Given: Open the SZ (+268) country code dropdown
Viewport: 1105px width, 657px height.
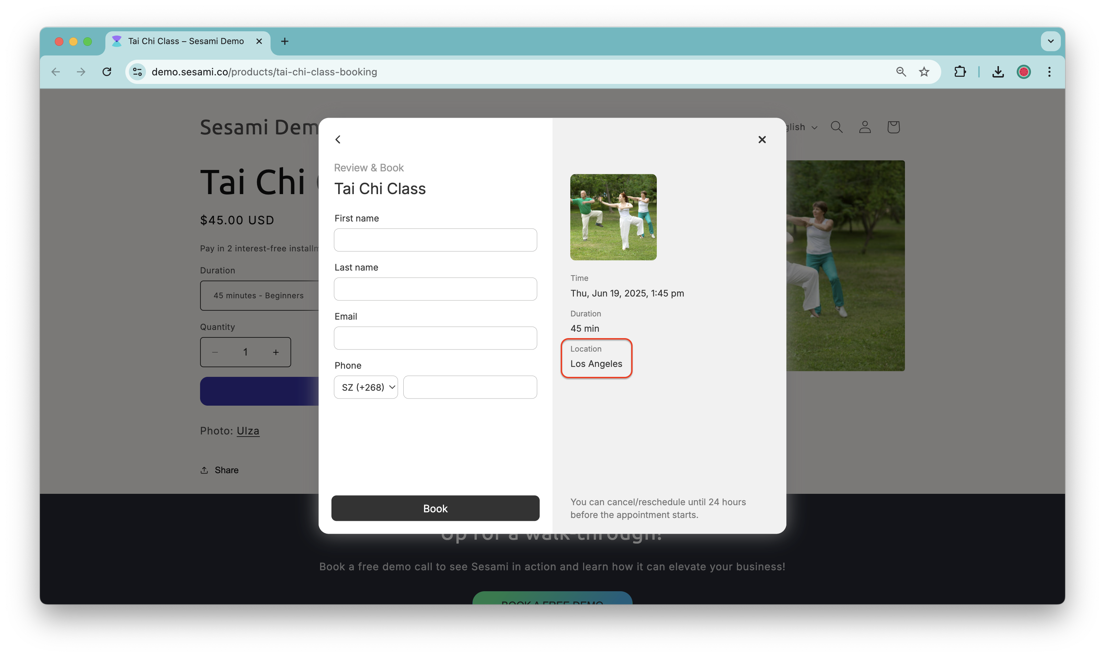Looking at the screenshot, I should coord(366,388).
